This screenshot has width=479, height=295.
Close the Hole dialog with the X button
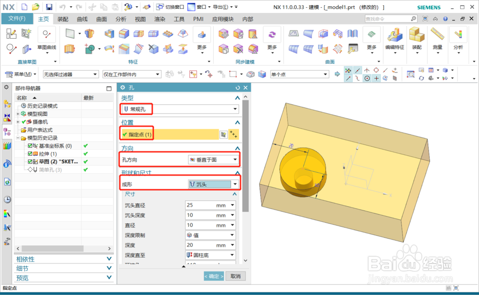pos(246,88)
